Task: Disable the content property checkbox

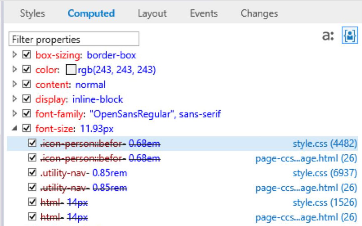Action: 26,84
